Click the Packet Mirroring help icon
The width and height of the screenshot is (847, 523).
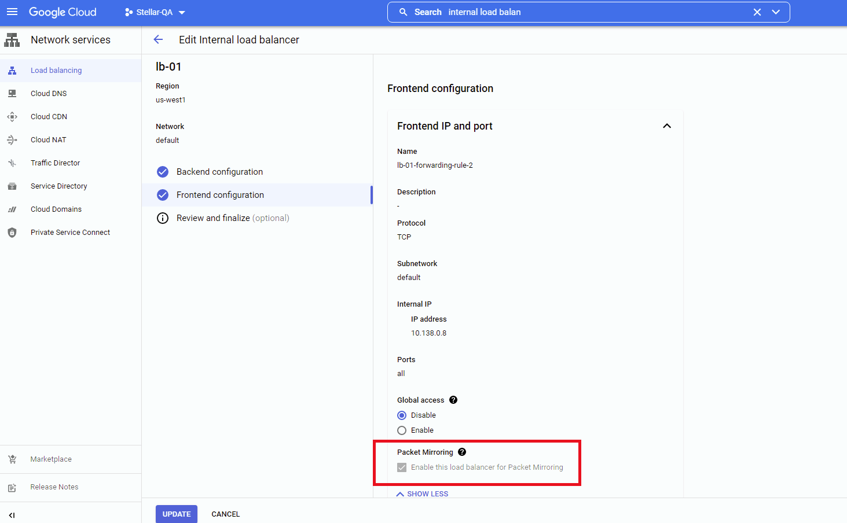pos(462,452)
